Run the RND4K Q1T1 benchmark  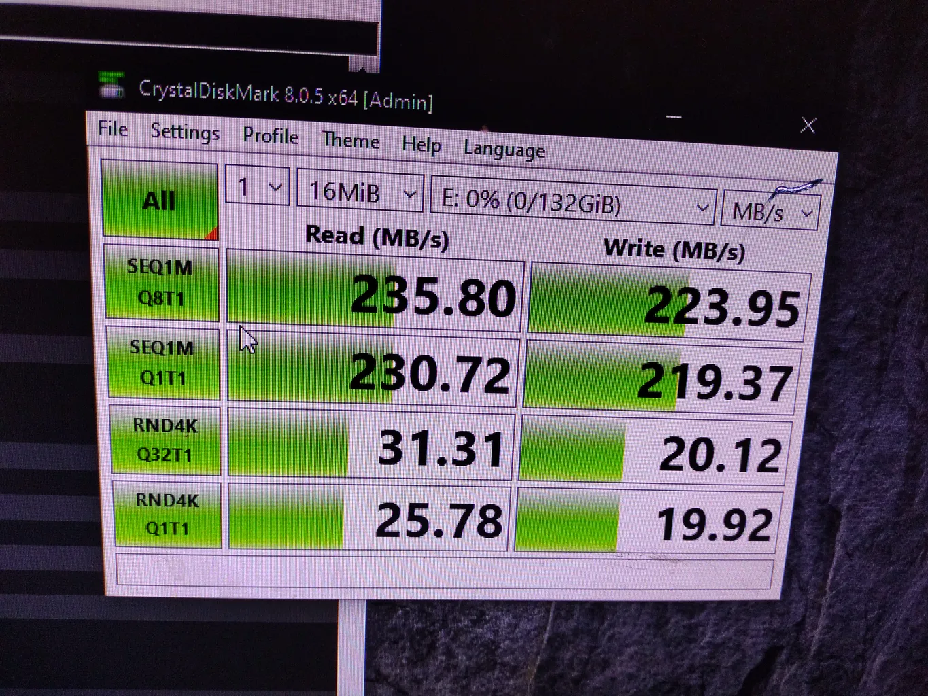point(167,514)
